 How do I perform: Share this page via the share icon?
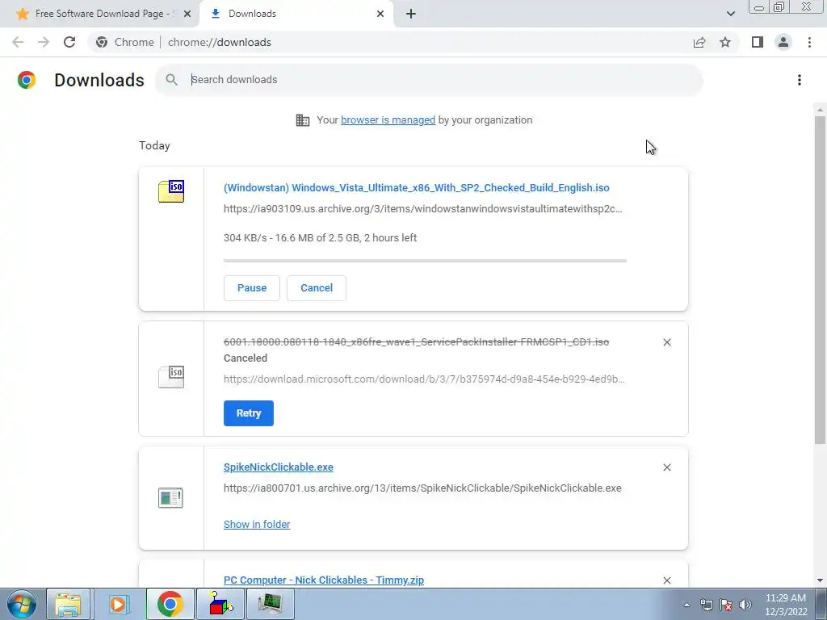(x=699, y=42)
